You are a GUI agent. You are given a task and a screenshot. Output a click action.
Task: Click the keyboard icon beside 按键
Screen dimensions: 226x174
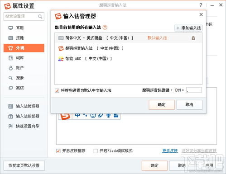pyautogui.click(x=10, y=38)
